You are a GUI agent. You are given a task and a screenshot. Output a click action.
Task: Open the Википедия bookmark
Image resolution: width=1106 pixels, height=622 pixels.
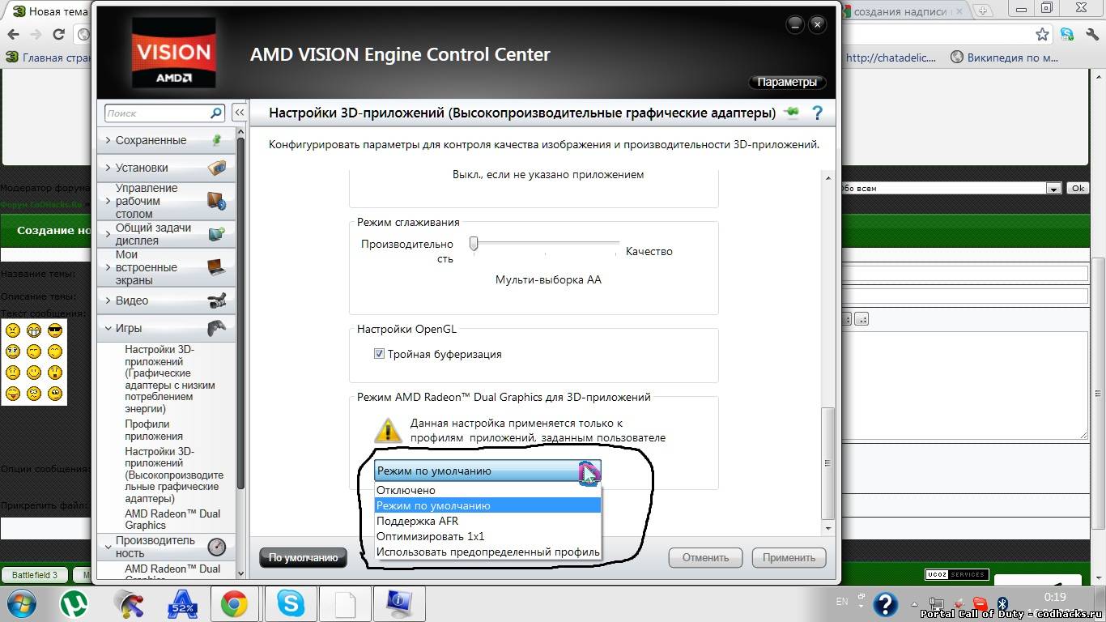(1005, 58)
